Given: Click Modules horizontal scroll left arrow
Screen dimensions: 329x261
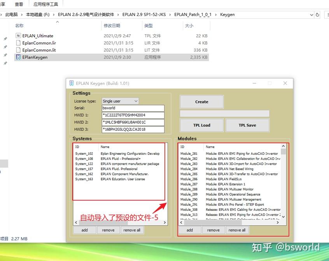Looking at the screenshot, I should tap(181, 222).
